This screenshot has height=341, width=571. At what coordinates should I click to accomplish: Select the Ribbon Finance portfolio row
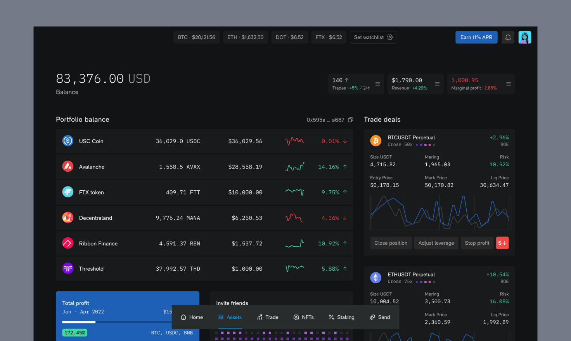coord(204,244)
